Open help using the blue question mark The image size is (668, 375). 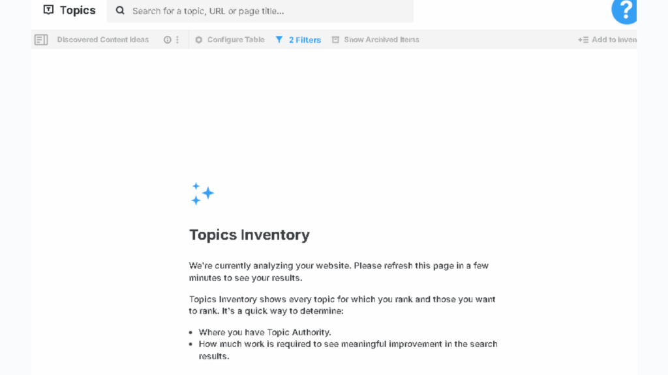(624, 11)
